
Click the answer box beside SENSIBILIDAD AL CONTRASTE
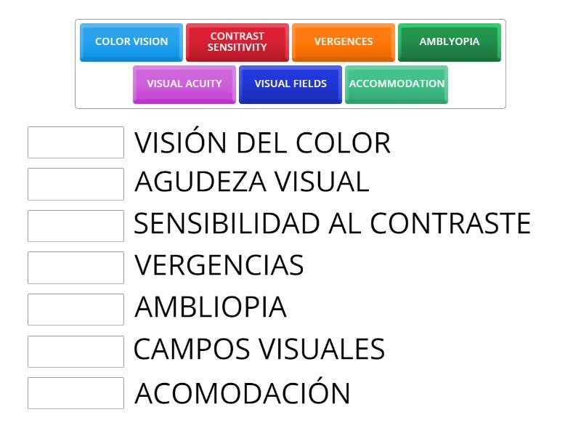(76, 225)
